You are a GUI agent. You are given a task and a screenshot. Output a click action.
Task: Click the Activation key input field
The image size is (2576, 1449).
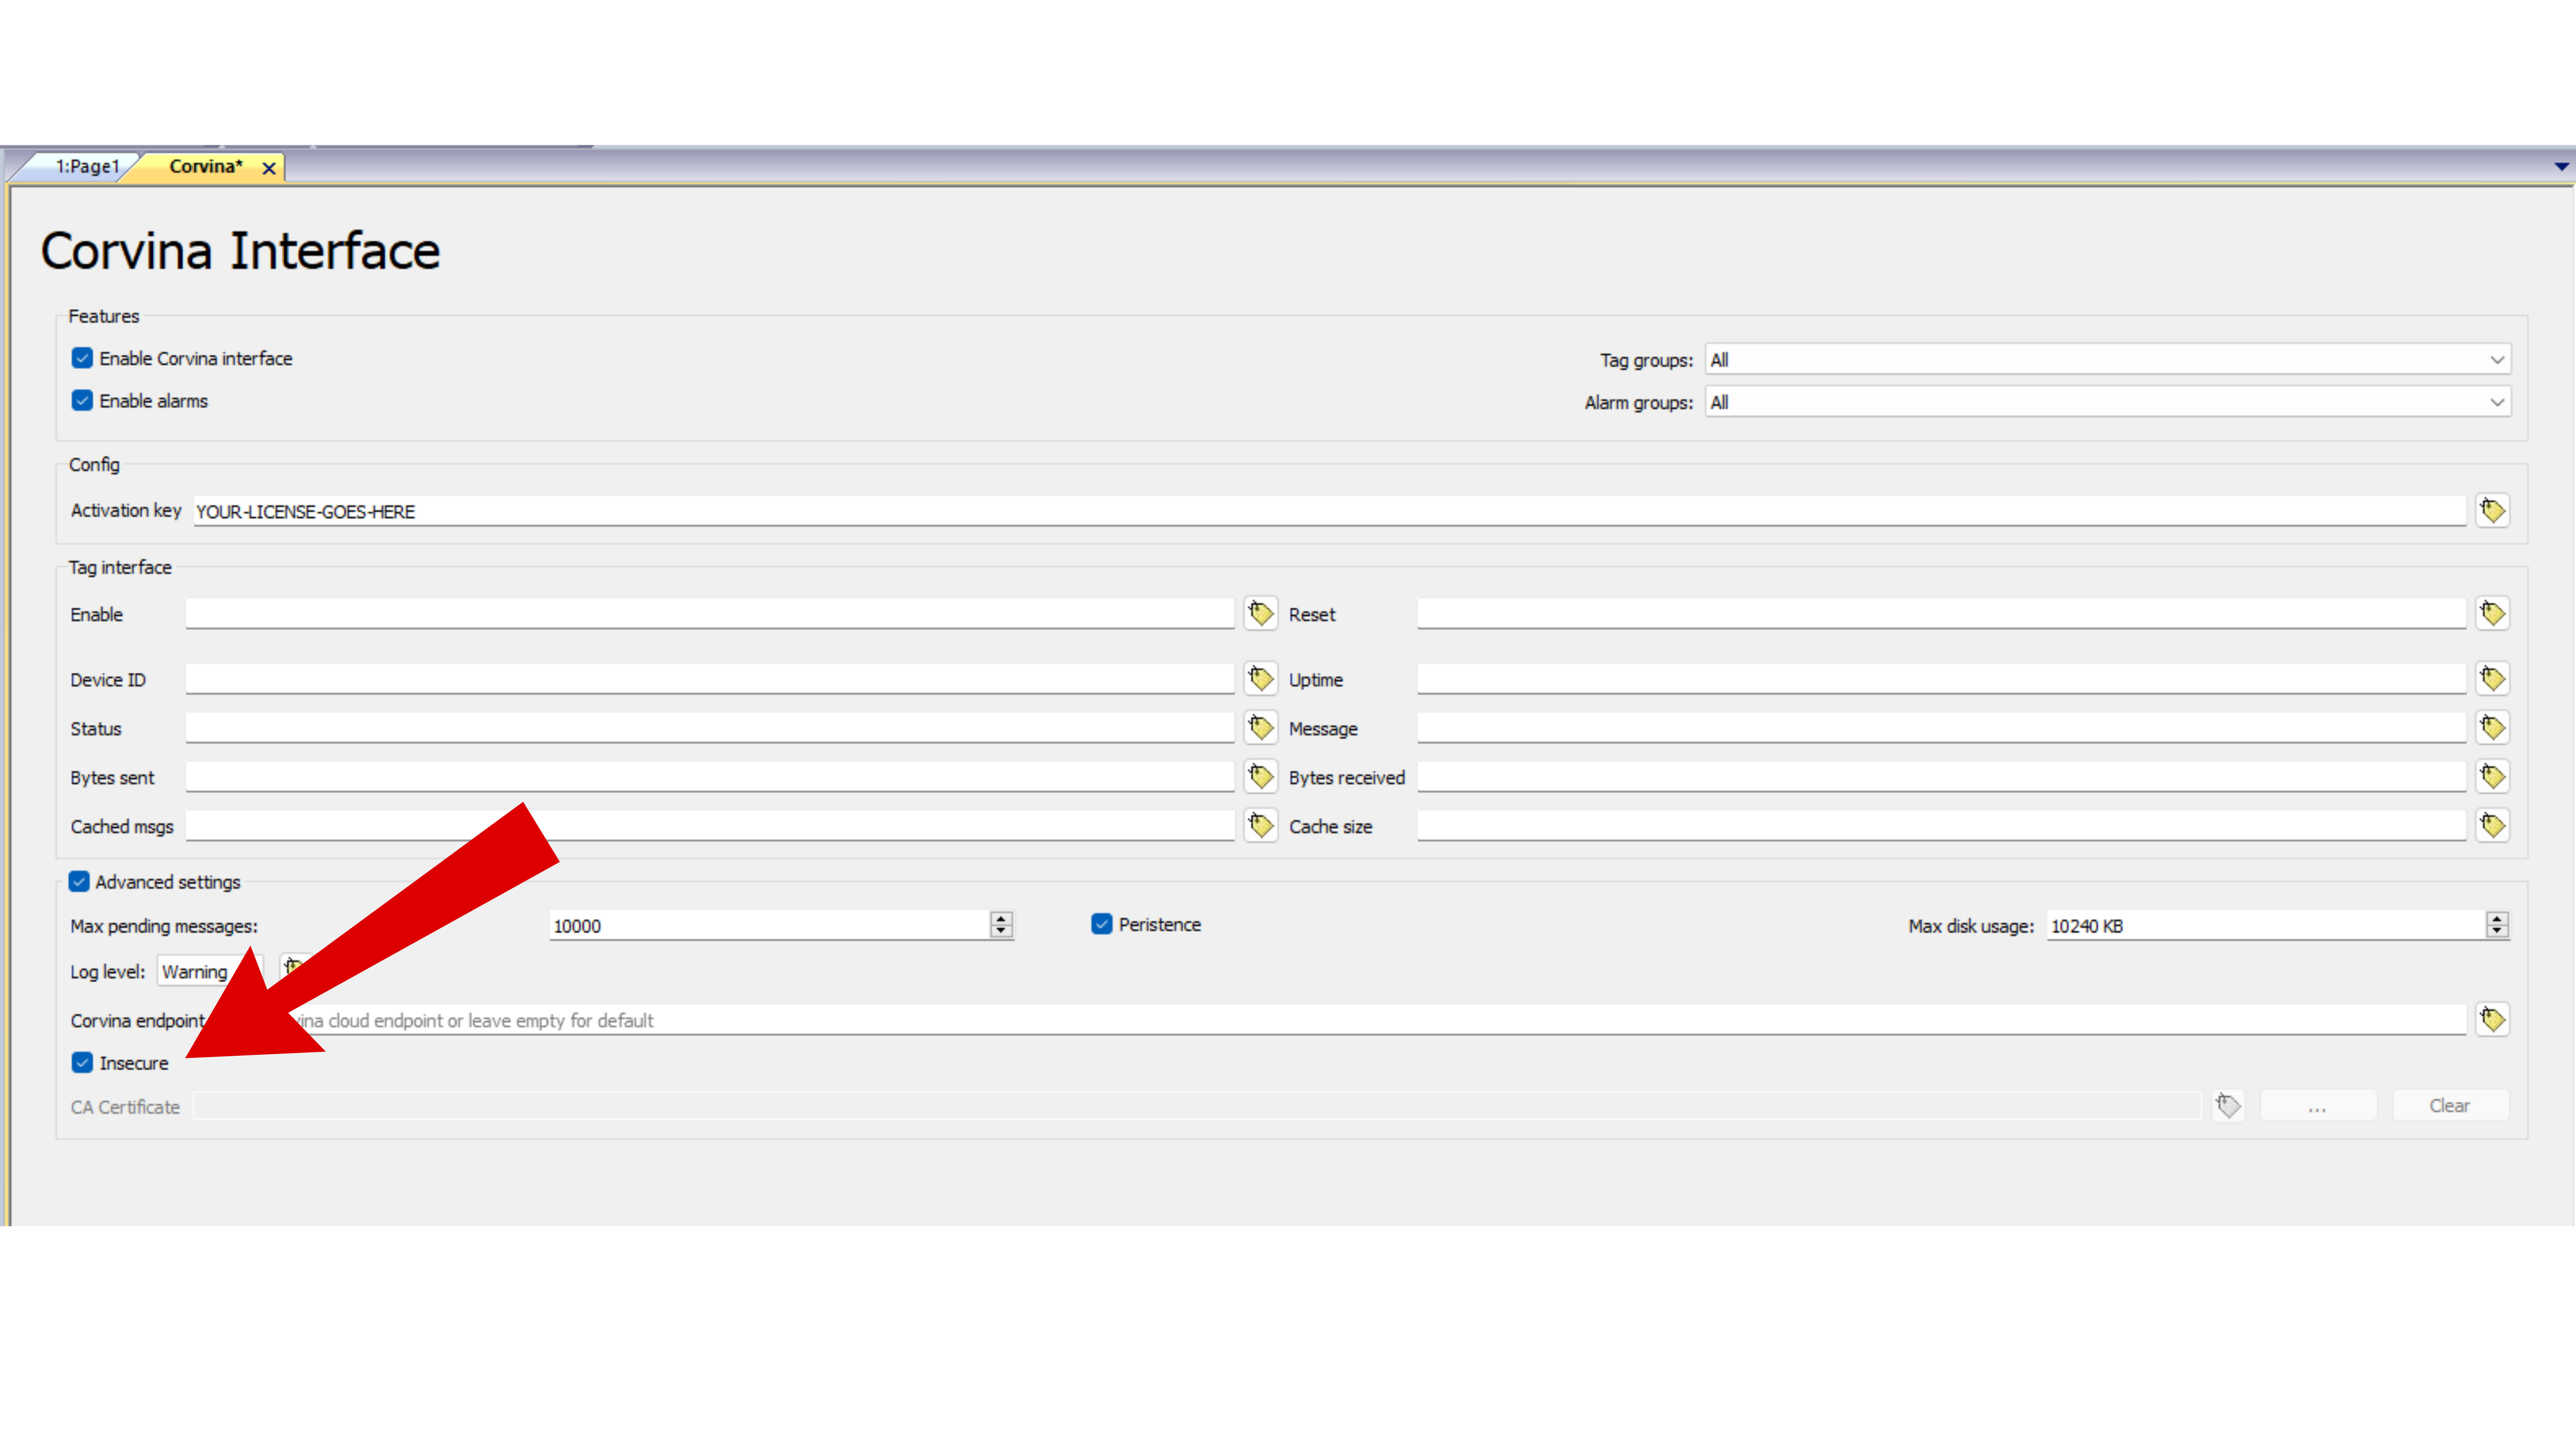(x=1330, y=511)
